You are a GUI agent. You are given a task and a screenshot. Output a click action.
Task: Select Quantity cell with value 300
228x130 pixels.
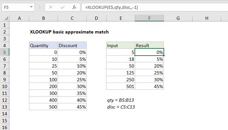tap(43, 93)
